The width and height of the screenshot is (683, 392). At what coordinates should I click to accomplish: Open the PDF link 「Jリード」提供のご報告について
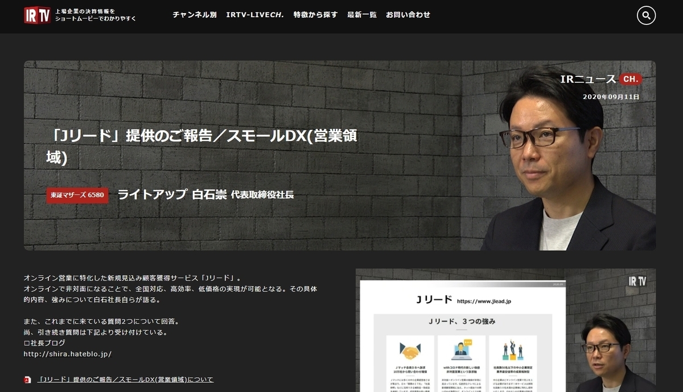(125, 379)
